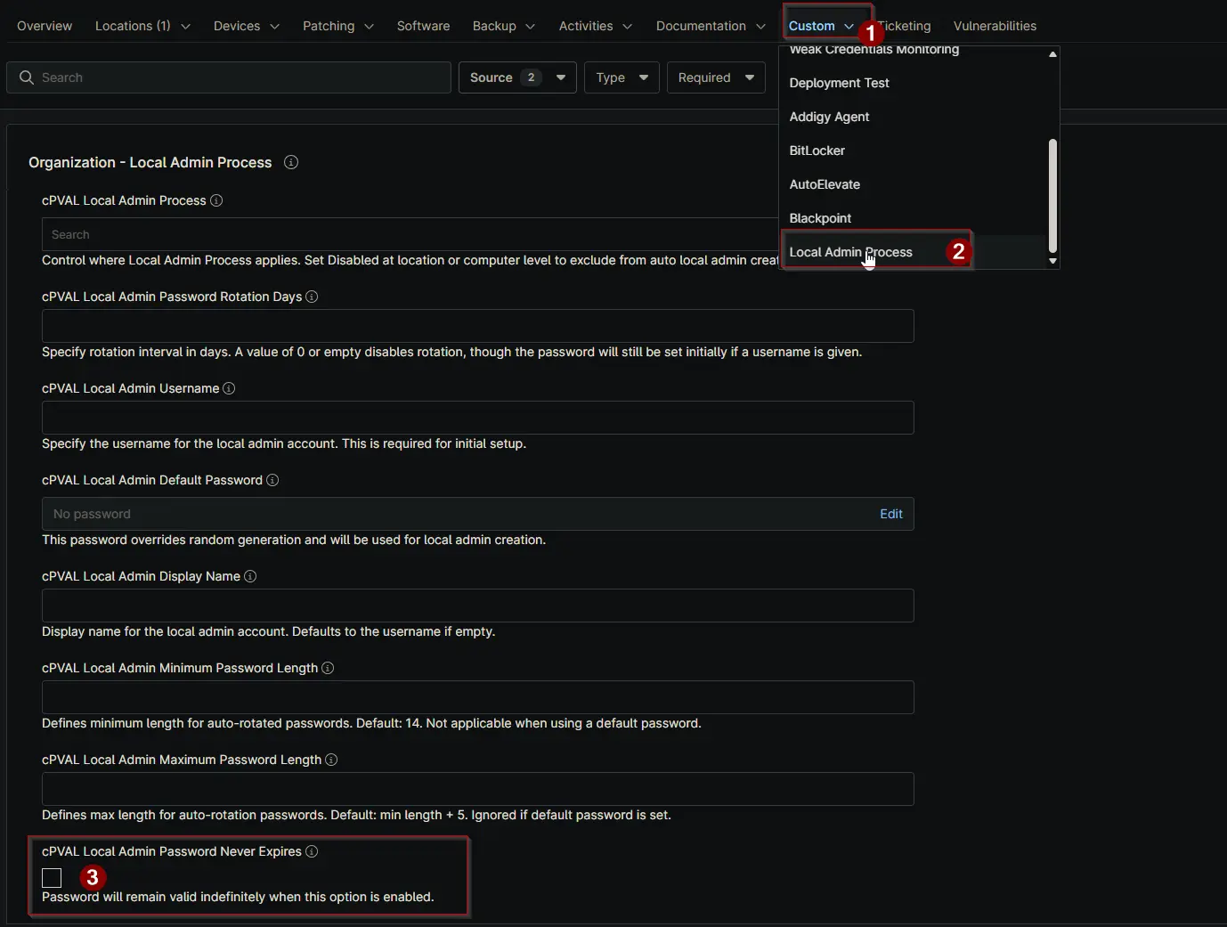
Task: Click Edit on the Default Password field
Action: (x=890, y=514)
